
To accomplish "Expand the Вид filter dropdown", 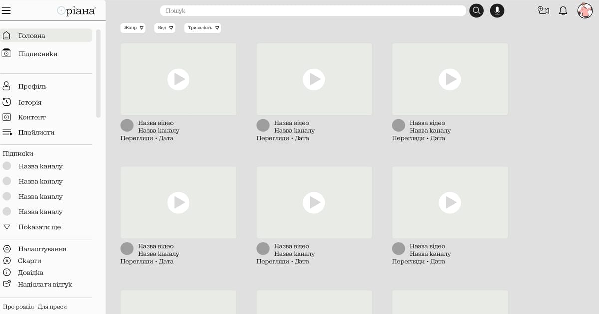I will coord(165,28).
